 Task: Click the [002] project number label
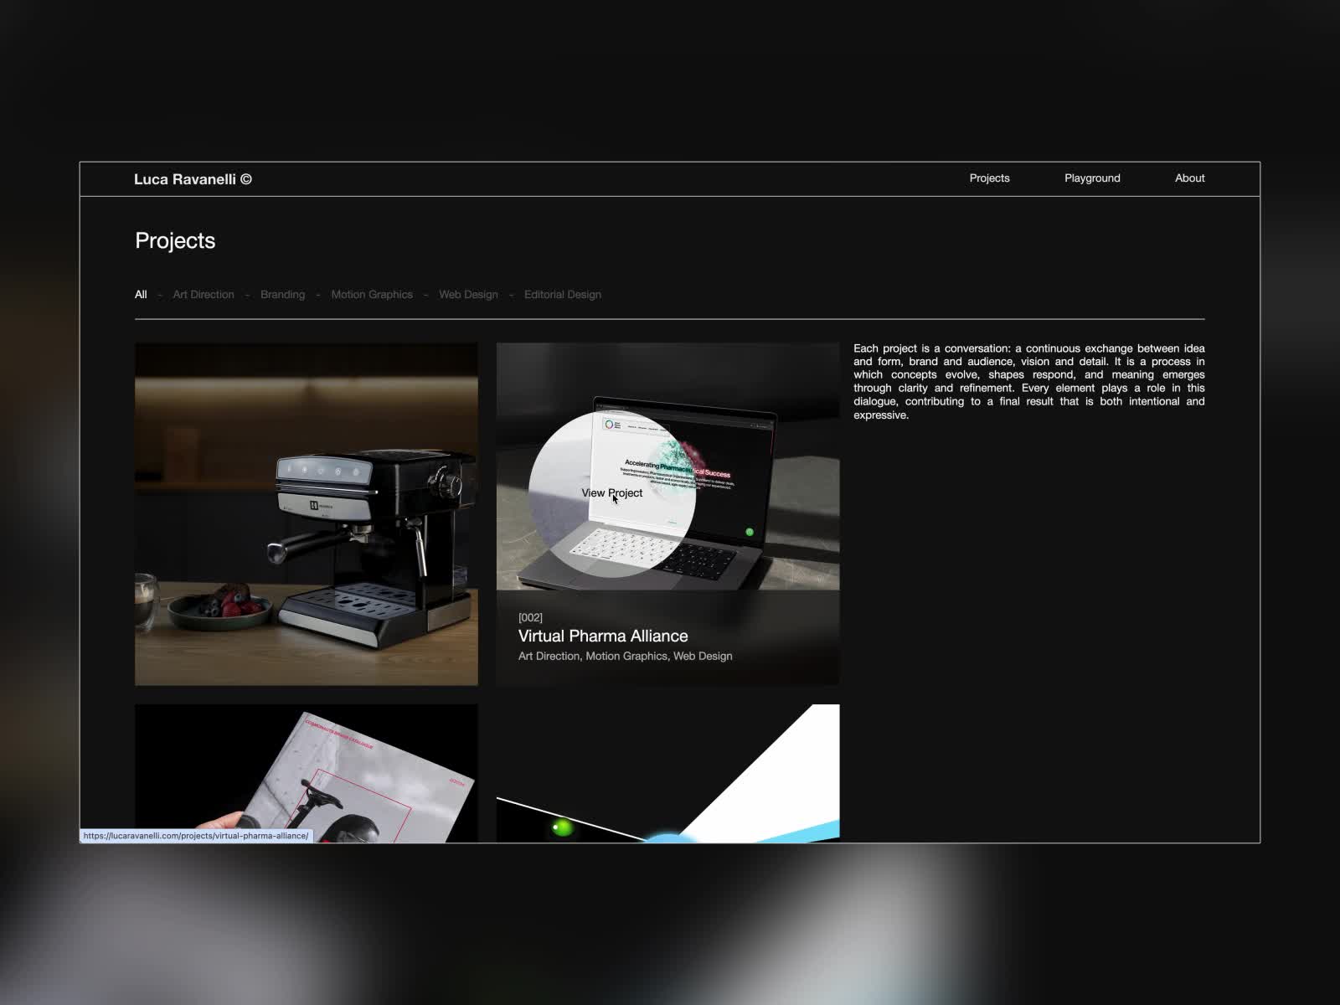[530, 617]
